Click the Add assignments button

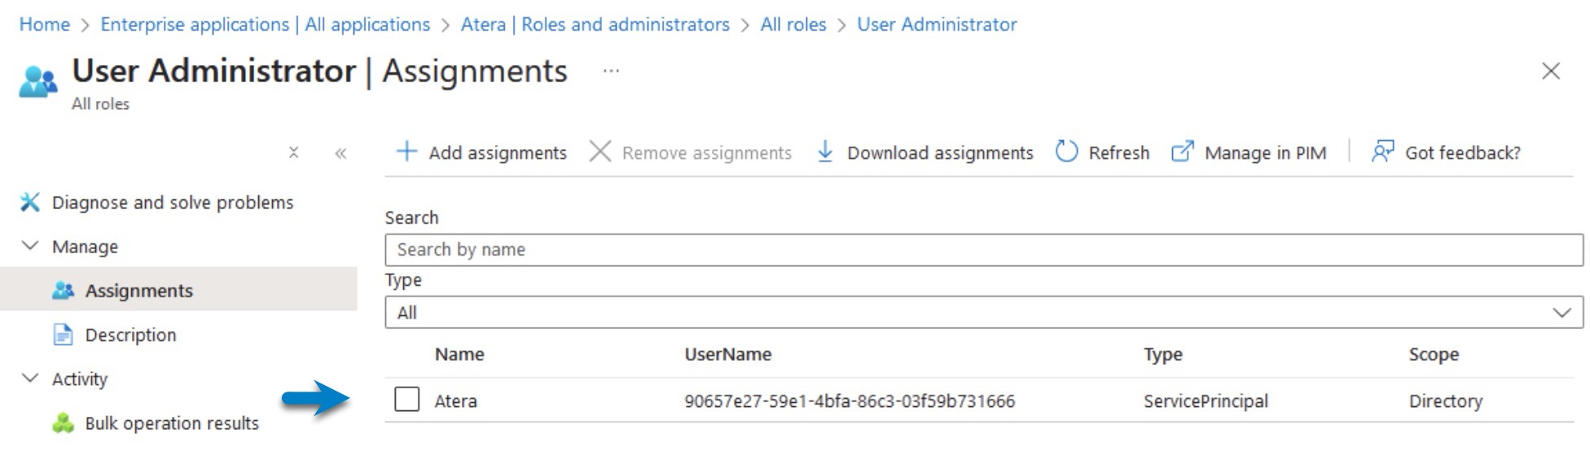click(481, 152)
